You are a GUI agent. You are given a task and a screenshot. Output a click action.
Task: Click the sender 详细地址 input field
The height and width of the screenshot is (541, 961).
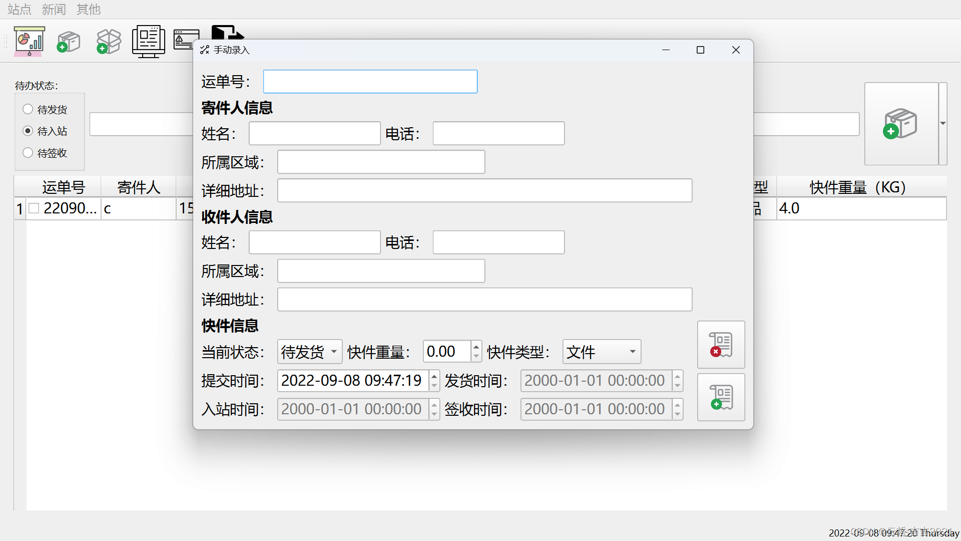pyautogui.click(x=485, y=190)
